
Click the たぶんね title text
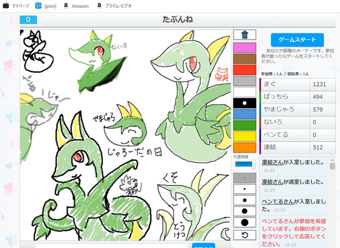pyautogui.click(x=177, y=19)
